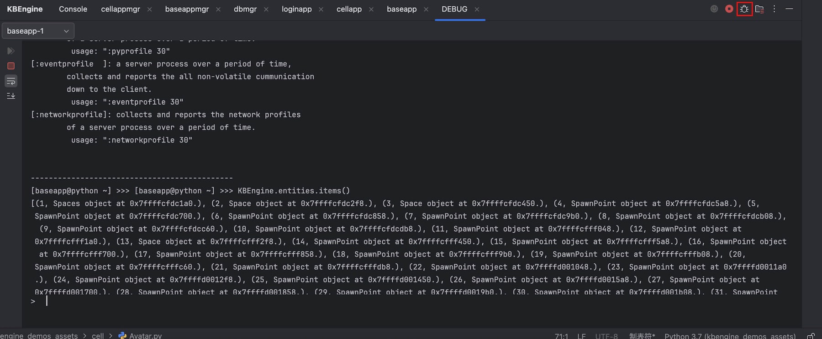Screen dimensions: 822x339
Task: Open the folder log icon
Action: [x=759, y=9]
